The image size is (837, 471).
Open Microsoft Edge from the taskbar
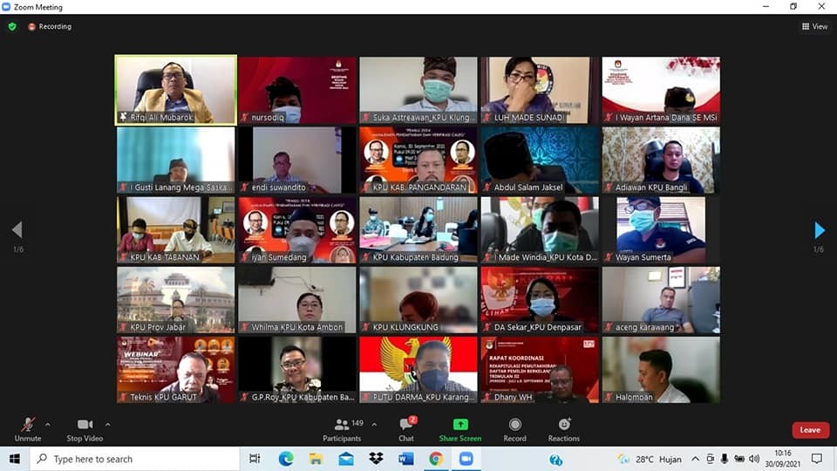pyautogui.click(x=286, y=459)
